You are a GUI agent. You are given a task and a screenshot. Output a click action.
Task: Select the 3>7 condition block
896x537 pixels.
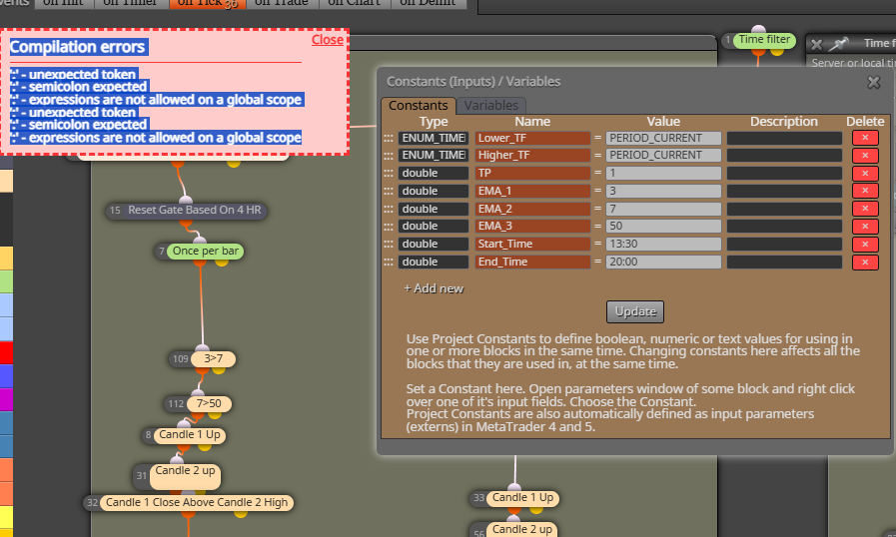click(213, 358)
